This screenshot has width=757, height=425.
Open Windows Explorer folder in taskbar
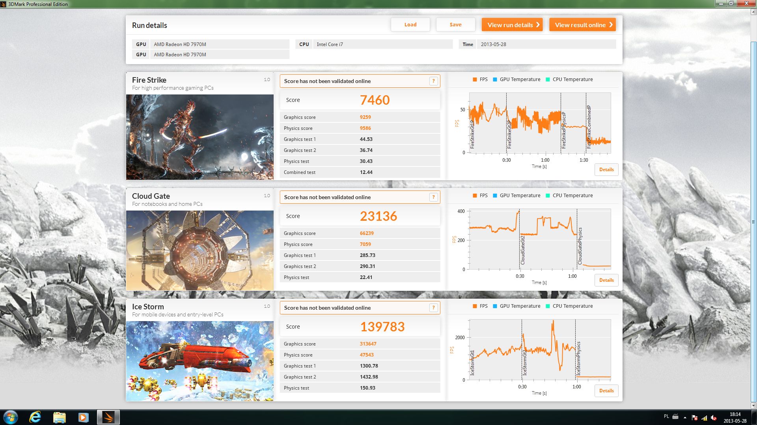59,417
